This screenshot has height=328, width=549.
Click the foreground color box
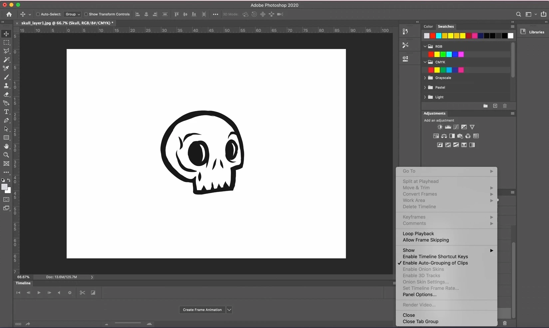[x=4, y=187]
